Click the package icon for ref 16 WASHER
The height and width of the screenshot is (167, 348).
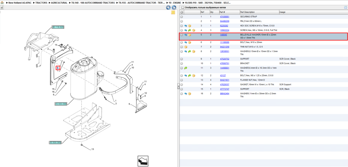(190, 94)
